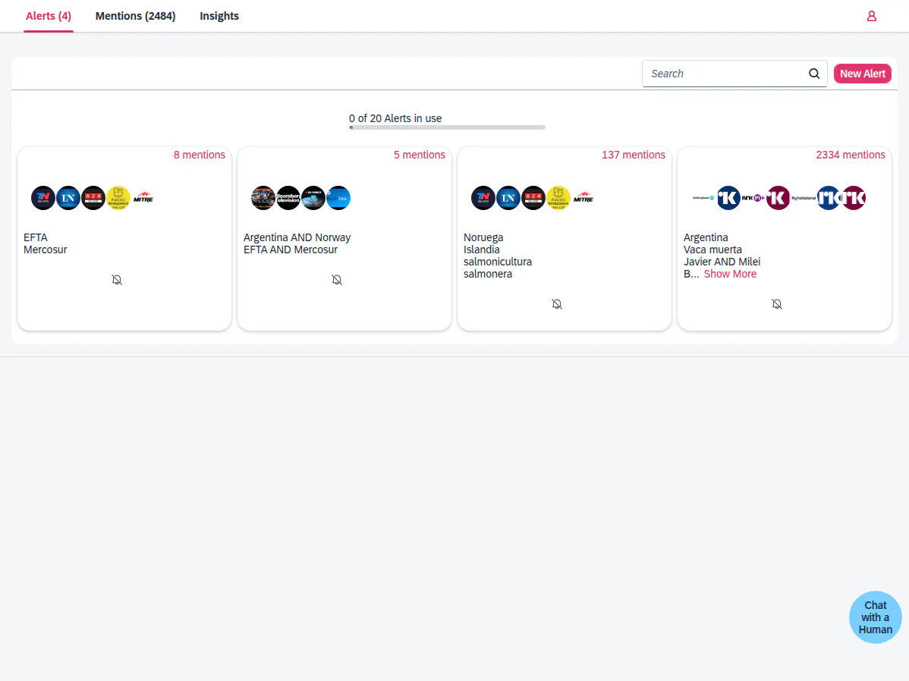Image resolution: width=909 pixels, height=681 pixels.
Task: Toggle notification bell on Vaca muerta alert
Action: [x=777, y=304]
